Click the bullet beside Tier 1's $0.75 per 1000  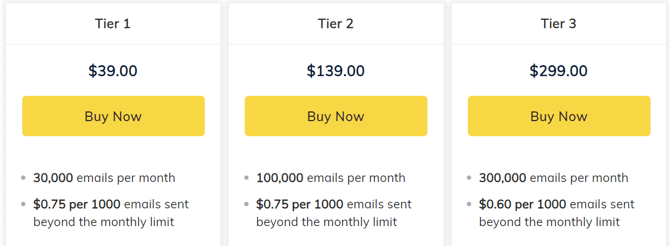click(23, 205)
